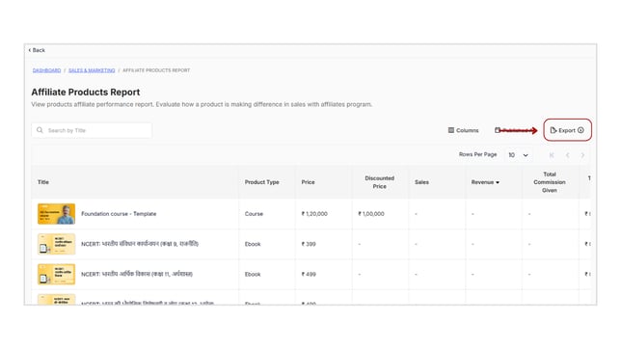Click the Export file icon
The width and height of the screenshot is (621, 349).
[x=553, y=130]
